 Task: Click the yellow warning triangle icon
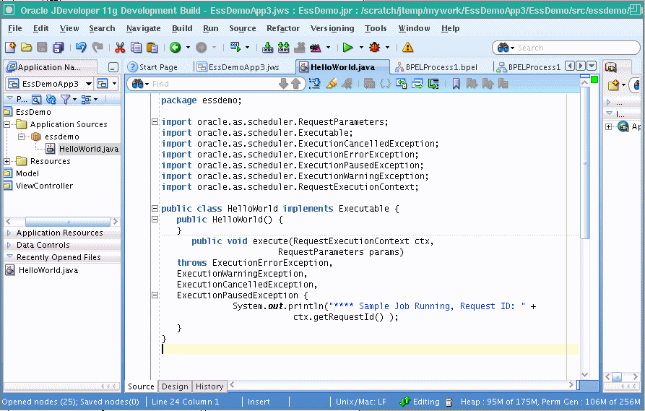407,48
